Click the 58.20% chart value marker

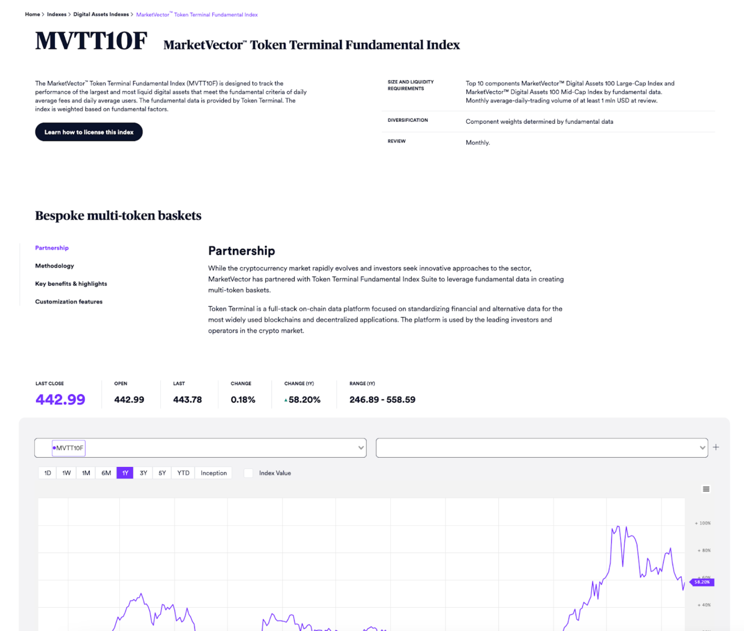click(x=702, y=582)
